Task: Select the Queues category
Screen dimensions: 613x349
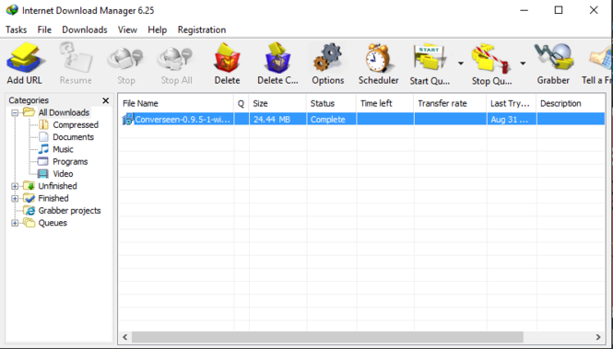Action: click(53, 223)
